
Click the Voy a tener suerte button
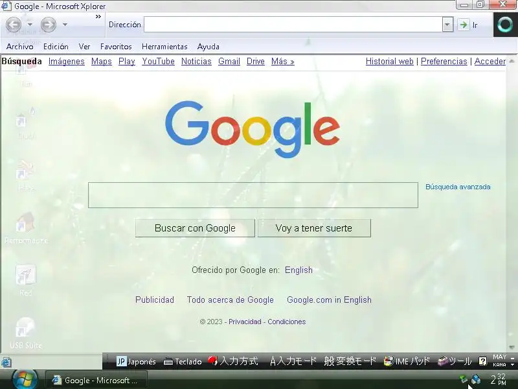point(314,228)
